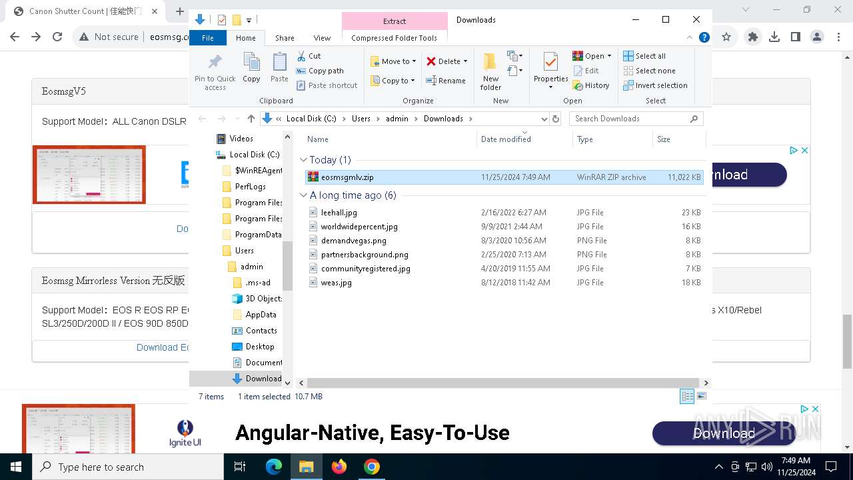Click the Windows Start button
This screenshot has width=853, height=480.
pyautogui.click(x=15, y=467)
